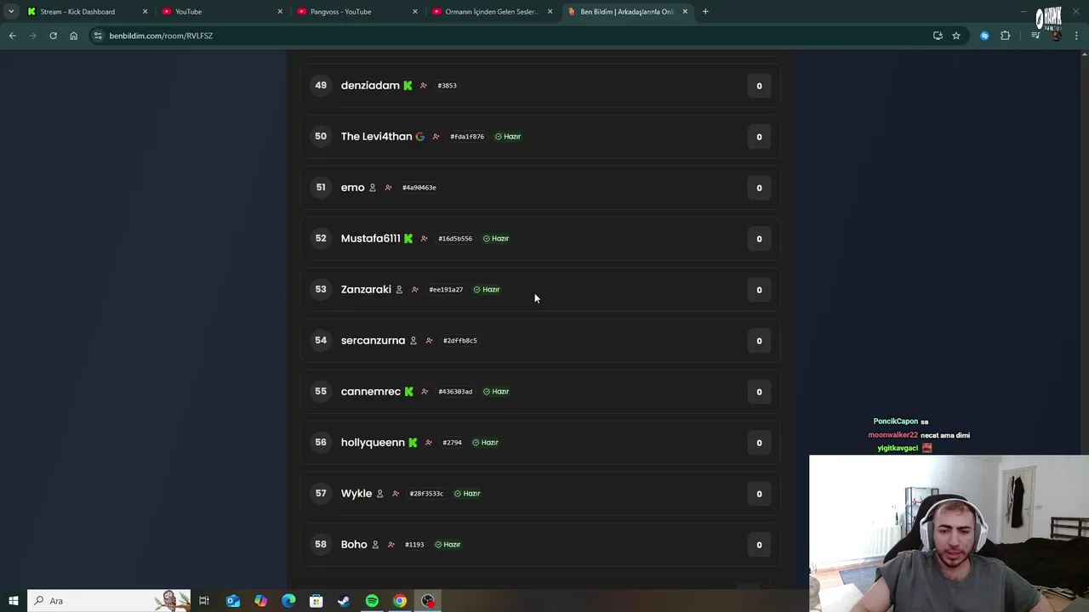Viewport: 1089px width, 612px height.
Task: Click the Hazır status for Wykle
Action: [x=467, y=493]
